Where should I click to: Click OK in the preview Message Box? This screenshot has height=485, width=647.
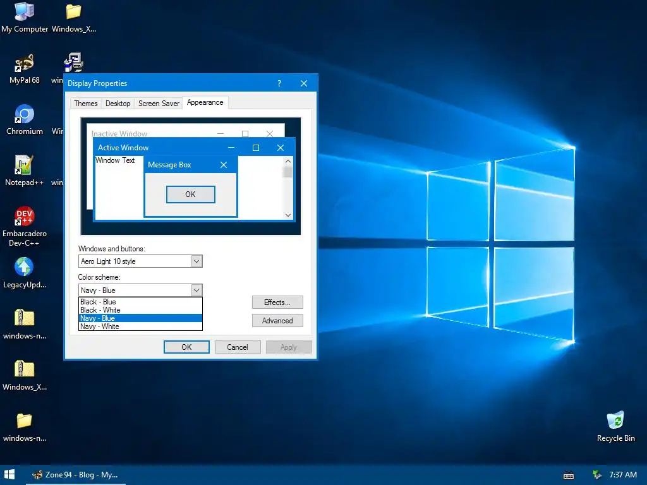(191, 195)
